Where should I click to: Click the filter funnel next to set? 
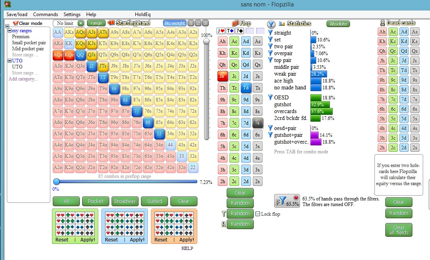click(271, 39)
